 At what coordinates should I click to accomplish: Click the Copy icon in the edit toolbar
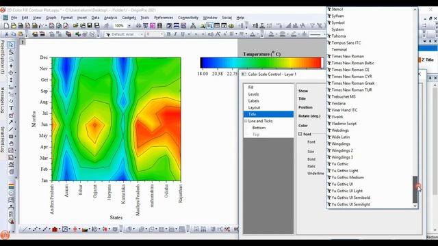(x=14, y=34)
